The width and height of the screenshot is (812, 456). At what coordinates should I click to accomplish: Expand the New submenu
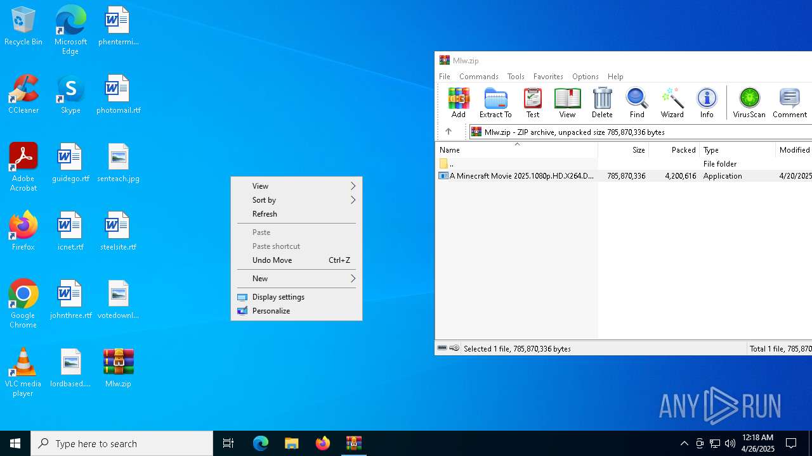[x=296, y=278]
